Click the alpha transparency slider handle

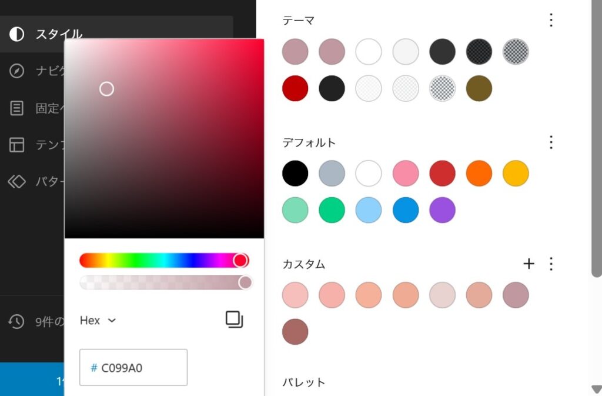(x=245, y=282)
